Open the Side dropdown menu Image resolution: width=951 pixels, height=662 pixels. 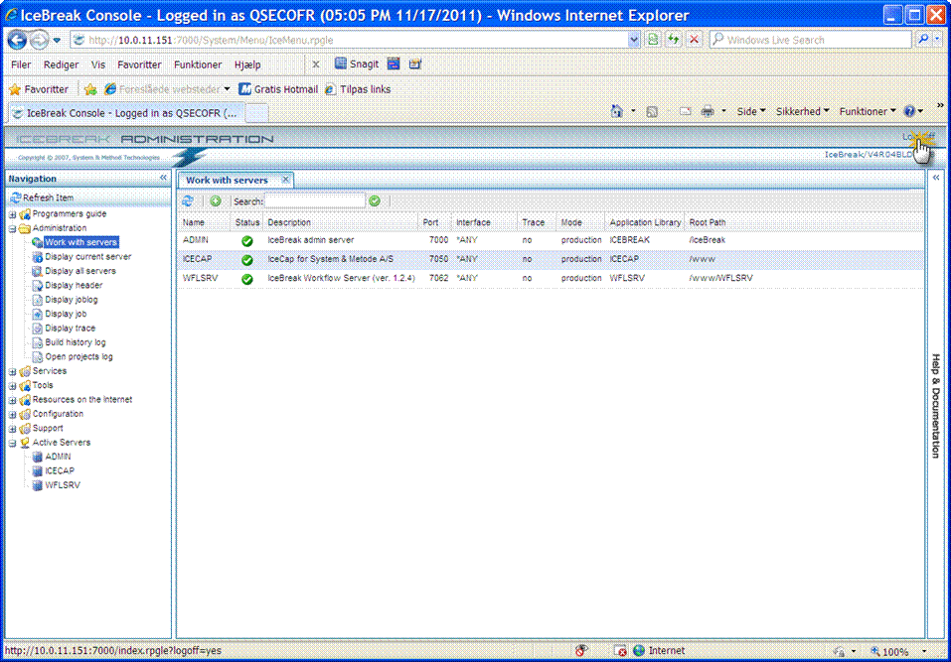(x=751, y=111)
